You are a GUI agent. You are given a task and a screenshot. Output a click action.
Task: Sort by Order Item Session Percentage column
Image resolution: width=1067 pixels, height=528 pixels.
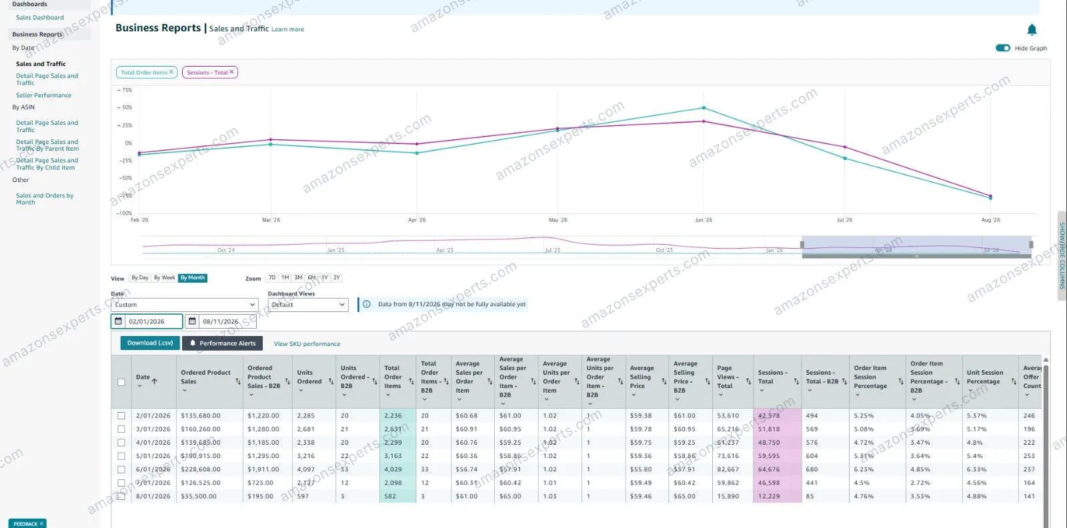901,381
